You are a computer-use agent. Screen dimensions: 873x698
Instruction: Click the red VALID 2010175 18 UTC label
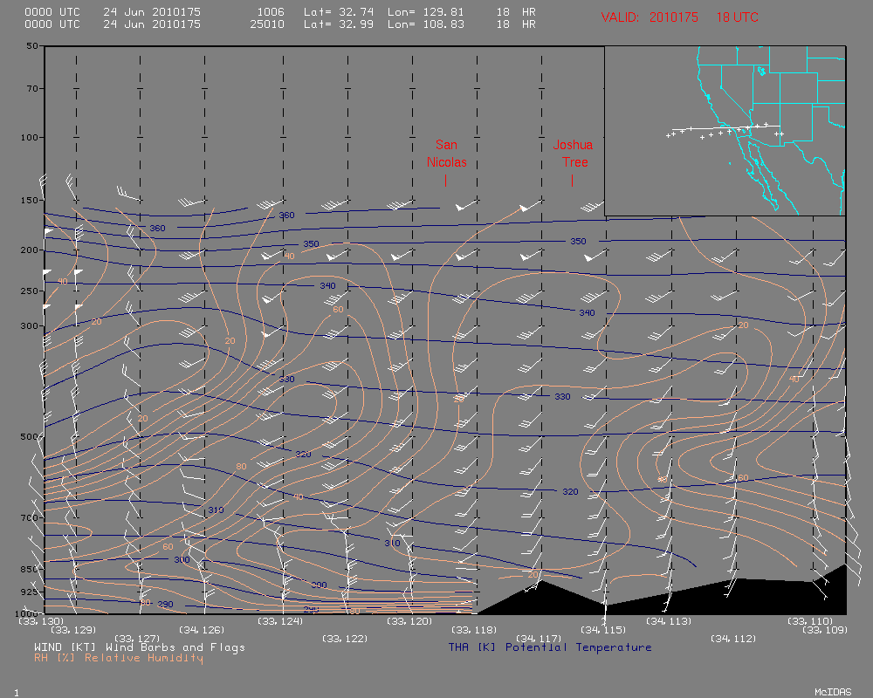coord(679,17)
